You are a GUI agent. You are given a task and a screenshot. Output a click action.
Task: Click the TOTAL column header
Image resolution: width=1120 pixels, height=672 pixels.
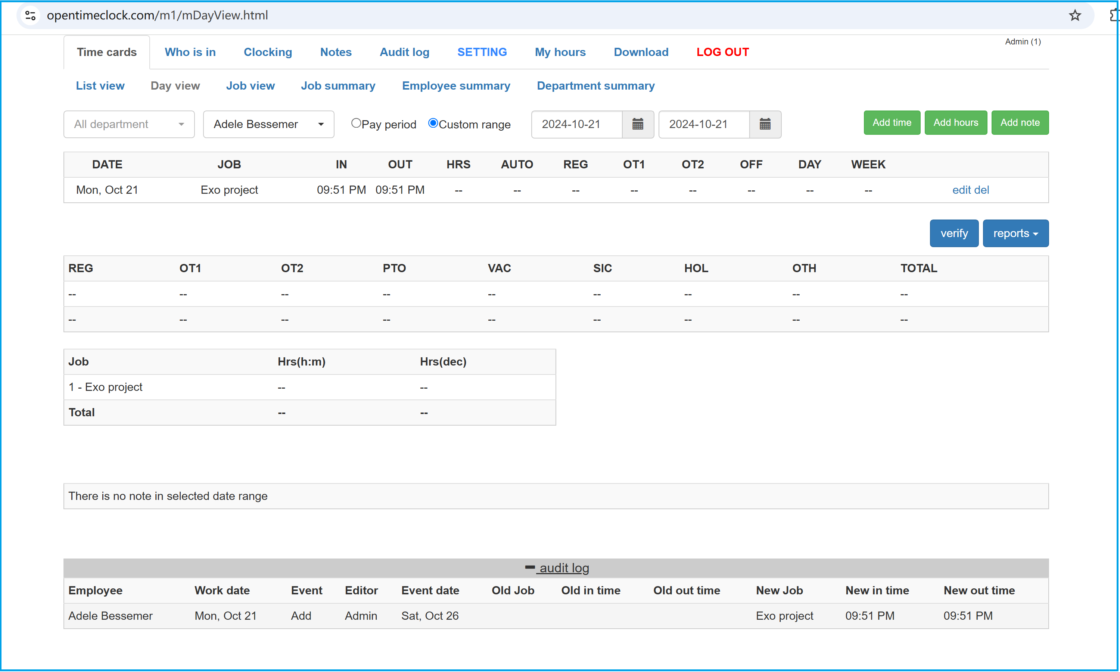(918, 268)
